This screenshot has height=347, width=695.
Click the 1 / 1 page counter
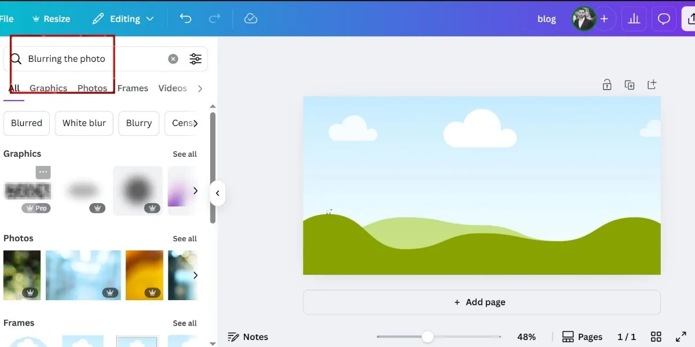coord(627,337)
